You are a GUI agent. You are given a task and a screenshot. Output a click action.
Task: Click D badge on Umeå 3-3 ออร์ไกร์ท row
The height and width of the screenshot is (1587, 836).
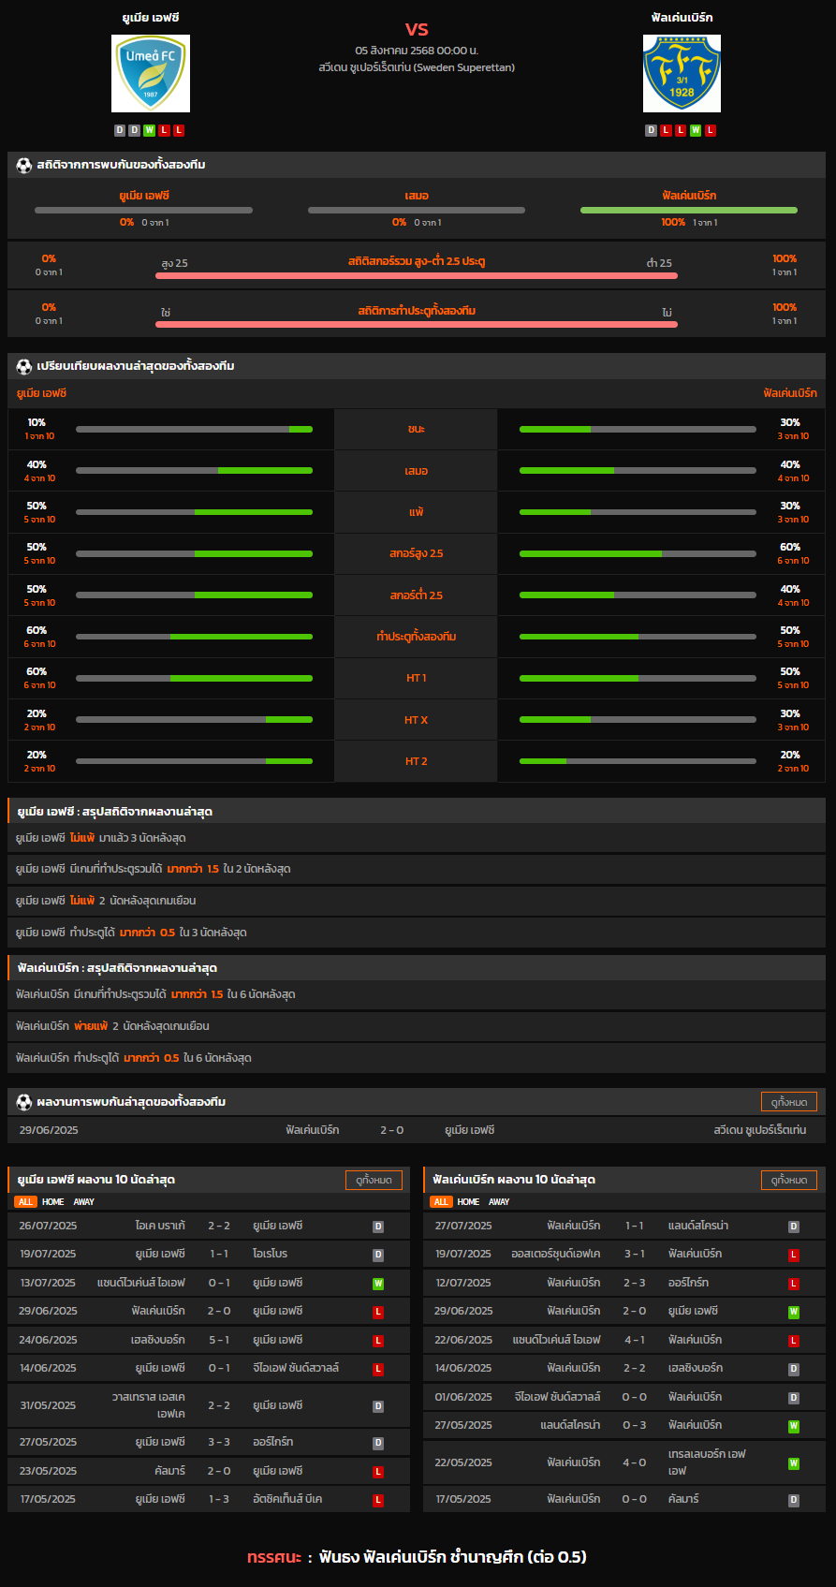[378, 1443]
